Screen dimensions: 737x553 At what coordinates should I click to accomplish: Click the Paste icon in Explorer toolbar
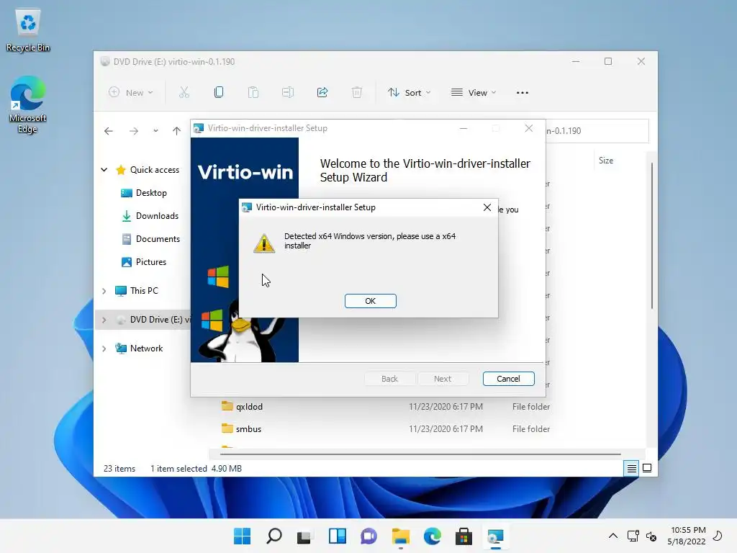pos(253,93)
